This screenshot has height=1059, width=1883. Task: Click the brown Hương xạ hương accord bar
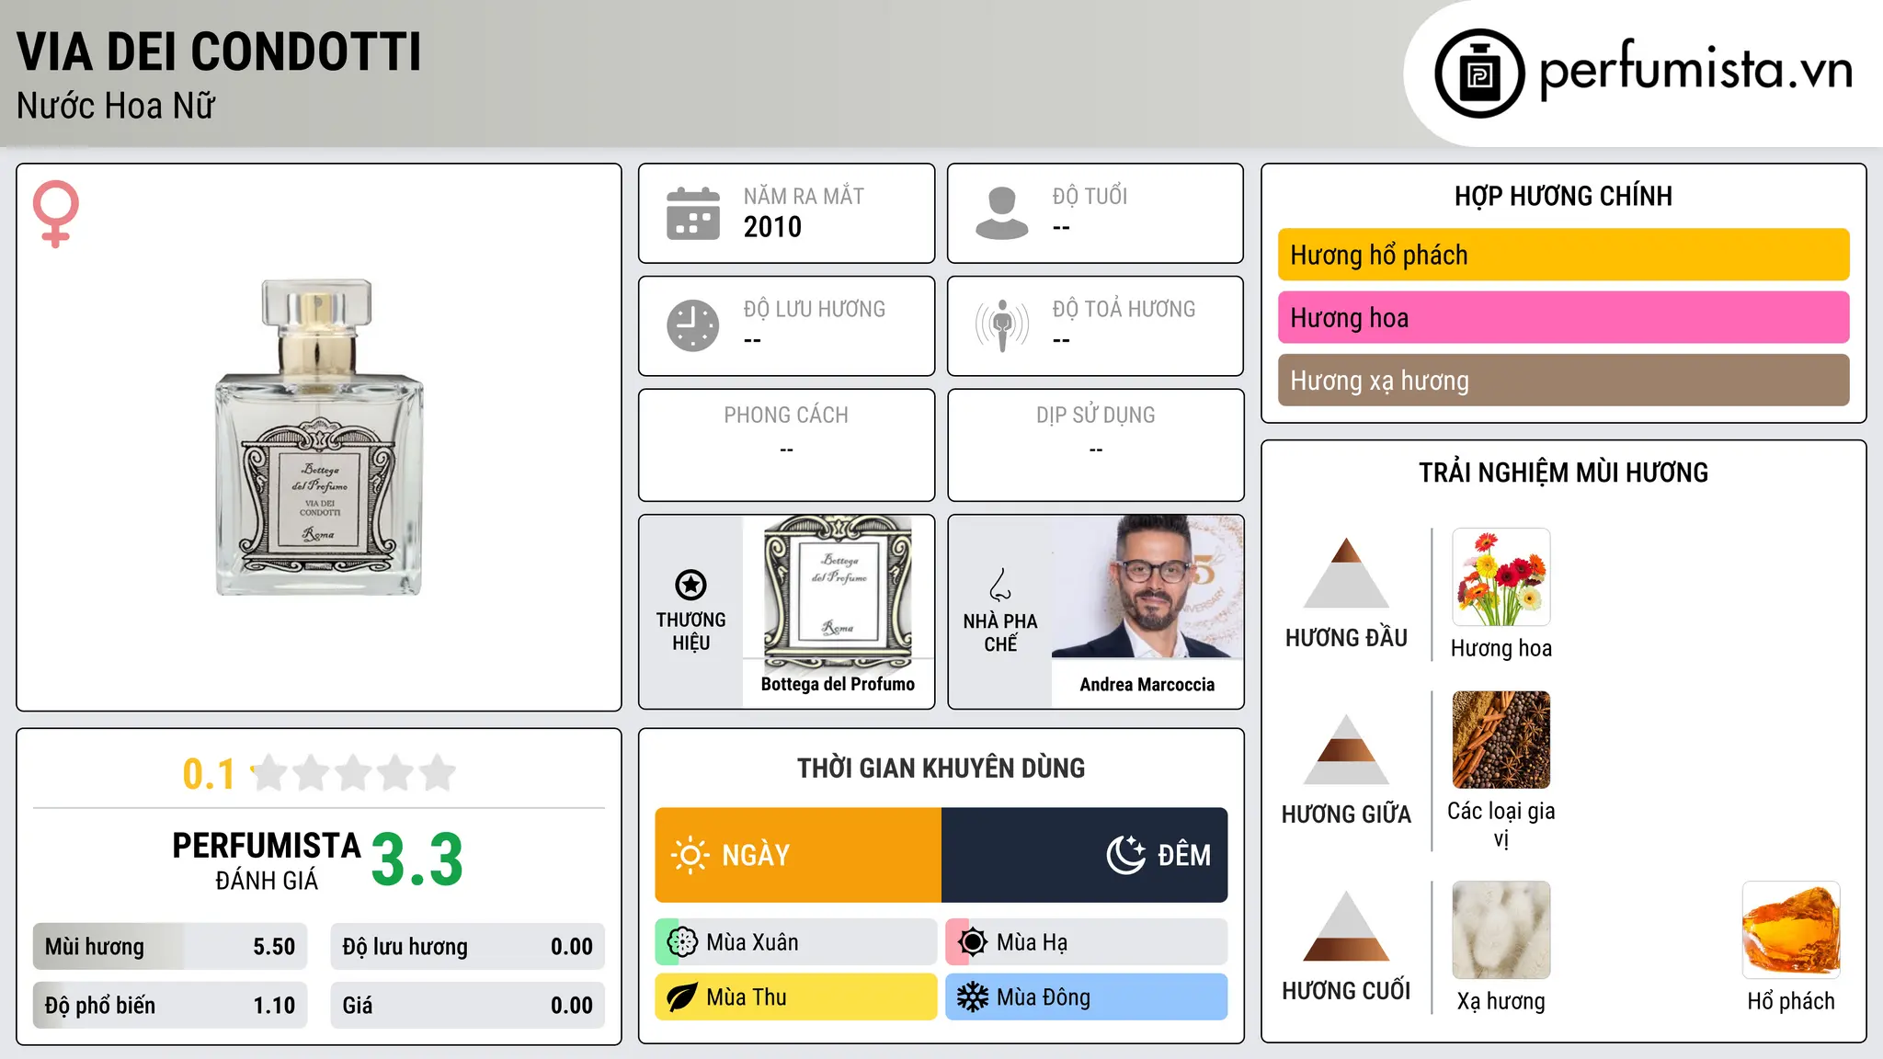(x=1563, y=380)
